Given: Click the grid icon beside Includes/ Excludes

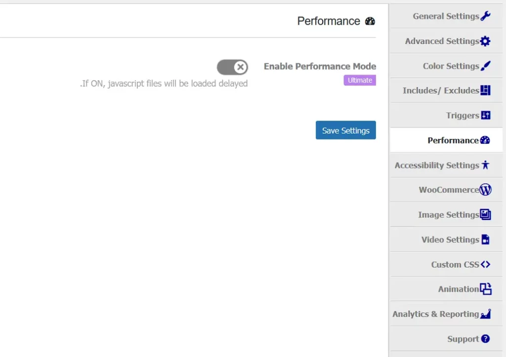Looking at the screenshot, I should coord(485,90).
